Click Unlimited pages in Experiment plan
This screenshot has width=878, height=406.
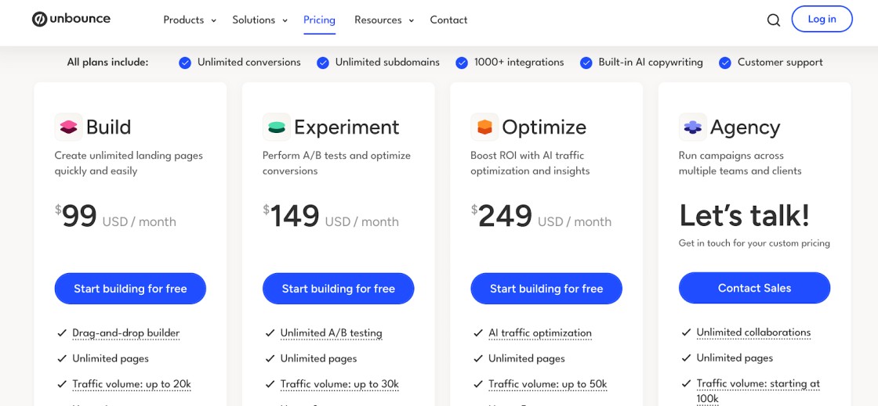pyautogui.click(x=318, y=358)
